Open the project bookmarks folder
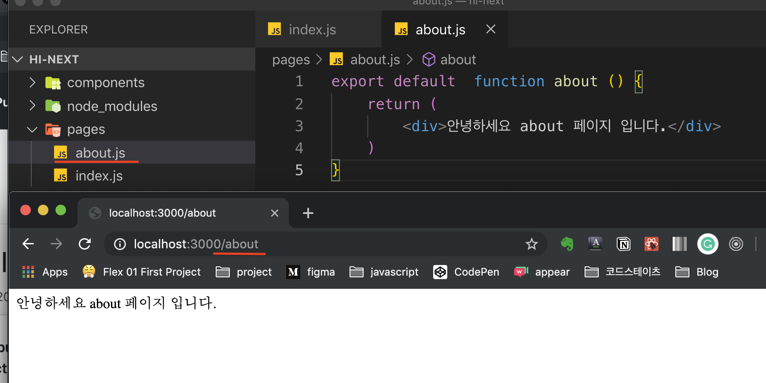Image resolution: width=766 pixels, height=383 pixels. [244, 272]
